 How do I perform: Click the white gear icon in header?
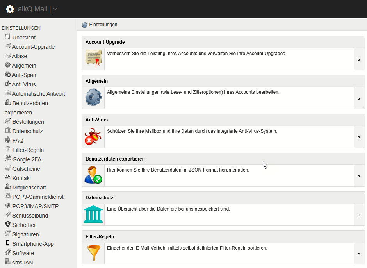[x=10, y=9]
